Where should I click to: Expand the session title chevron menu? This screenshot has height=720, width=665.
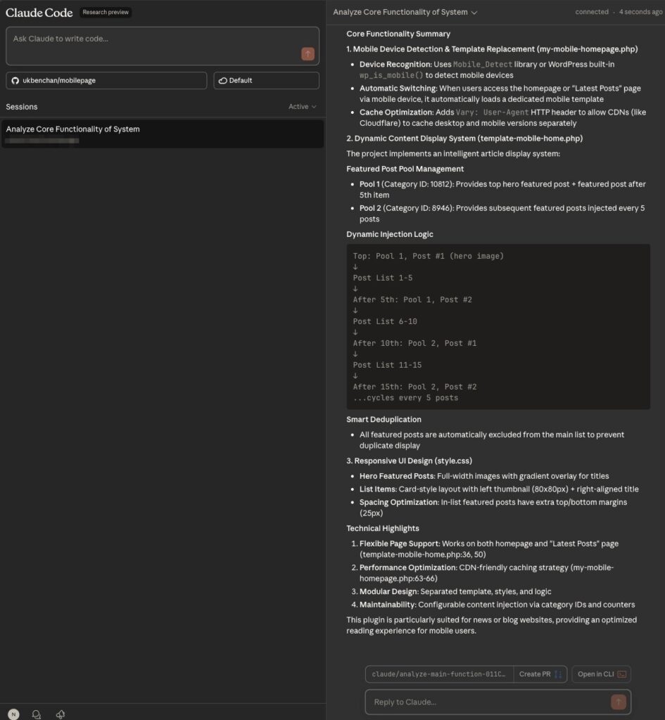point(474,13)
